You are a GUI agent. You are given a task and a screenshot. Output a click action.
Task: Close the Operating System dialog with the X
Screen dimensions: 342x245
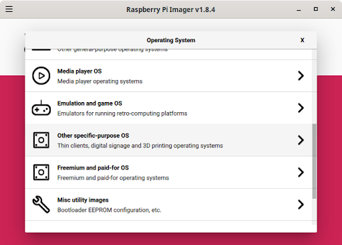(x=302, y=40)
